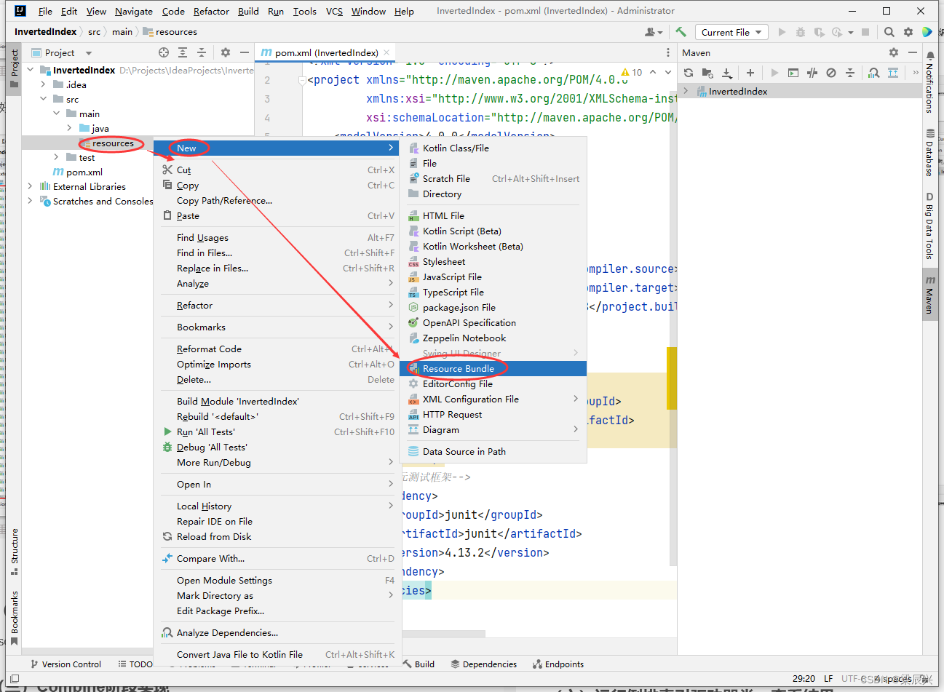Open the File menu
This screenshot has height=692, width=944.
pos(45,11)
